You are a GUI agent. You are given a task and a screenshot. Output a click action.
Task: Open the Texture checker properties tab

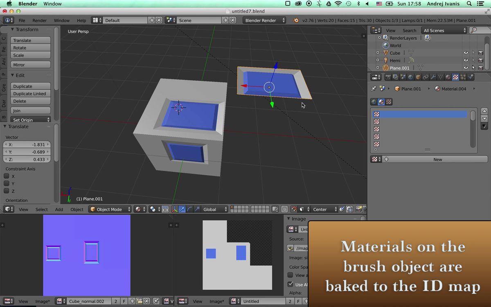[x=455, y=77]
